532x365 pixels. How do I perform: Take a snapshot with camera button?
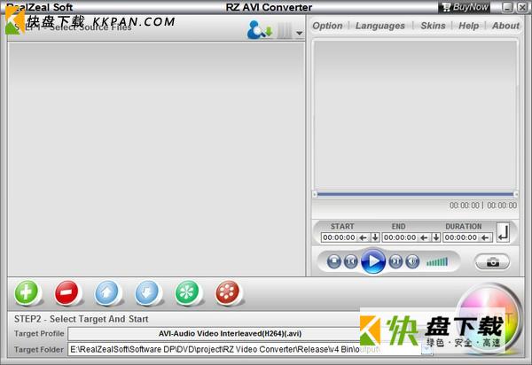tap(493, 262)
